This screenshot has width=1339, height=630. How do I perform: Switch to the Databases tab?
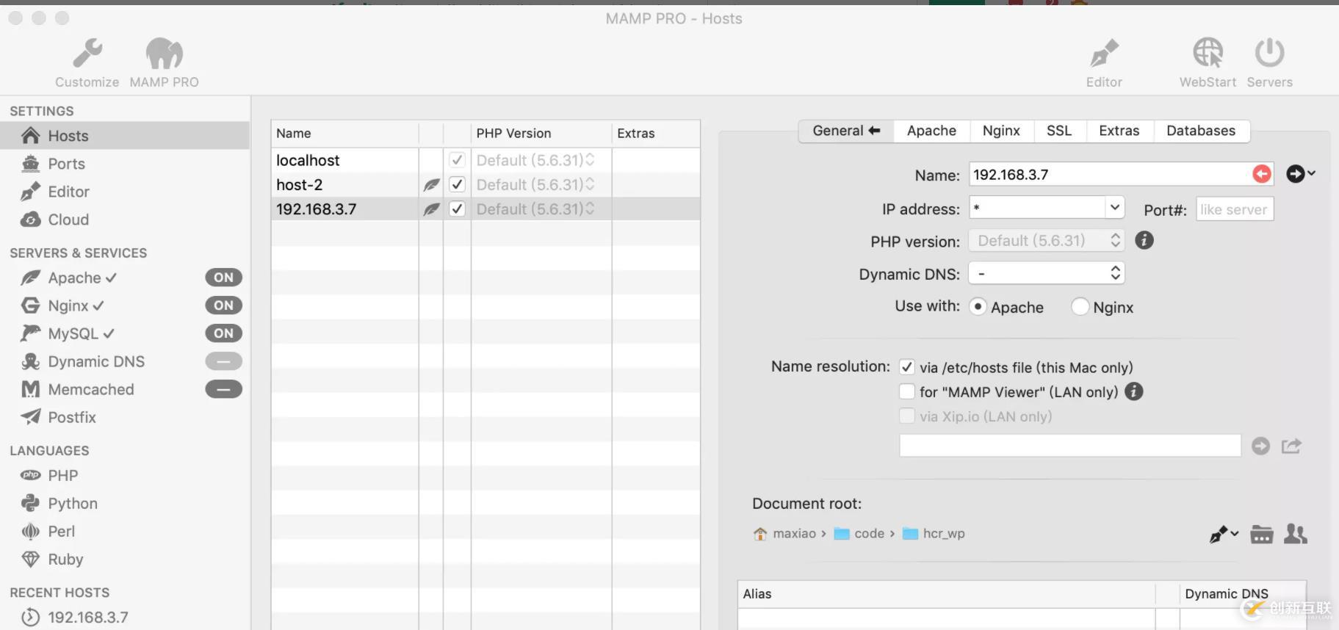point(1201,131)
